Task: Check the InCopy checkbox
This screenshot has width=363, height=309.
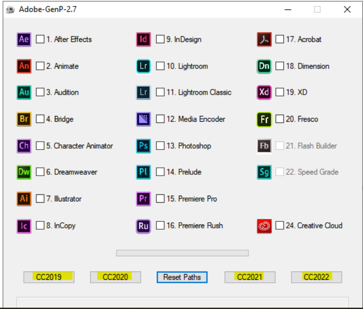Action: 40,225
